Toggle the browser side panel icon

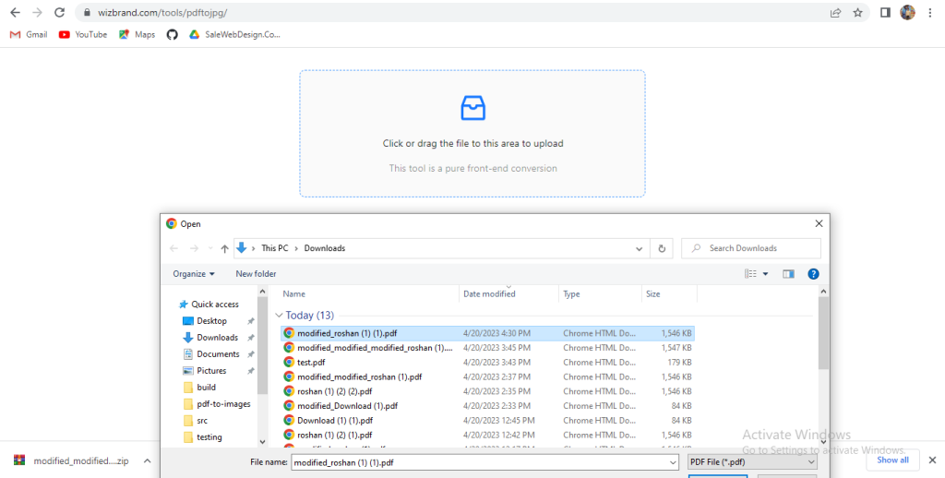click(884, 13)
